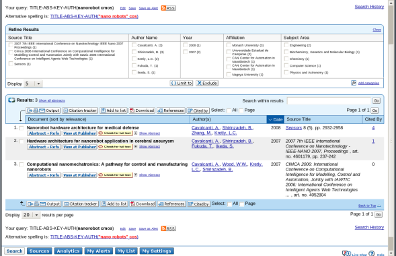Click the alternative spelling query link at top
This screenshot has width=396, height=256.
[94, 16]
